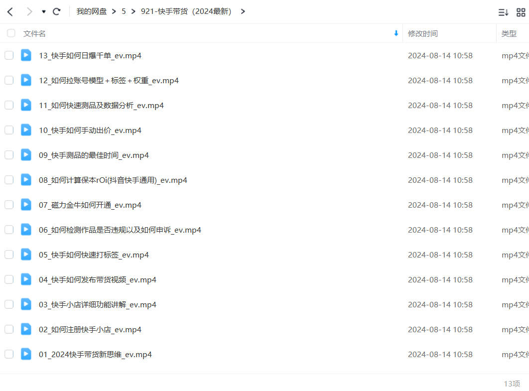Sort by the 修改时间 column header
529x391 pixels.
point(423,34)
